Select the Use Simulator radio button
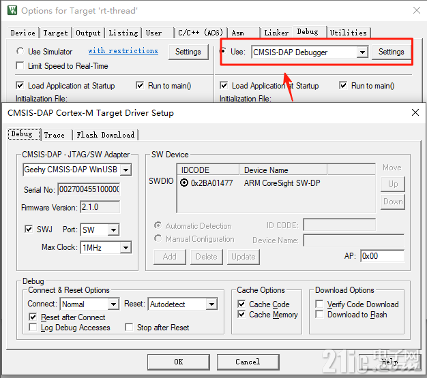Image resolution: width=427 pixels, height=378 pixels. pos(20,51)
